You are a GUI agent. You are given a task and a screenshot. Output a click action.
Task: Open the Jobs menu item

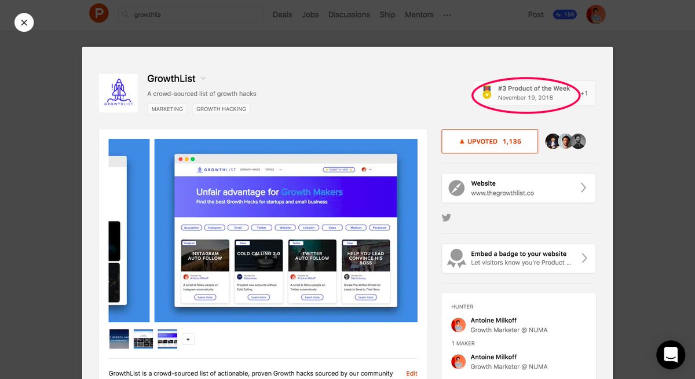coord(310,14)
